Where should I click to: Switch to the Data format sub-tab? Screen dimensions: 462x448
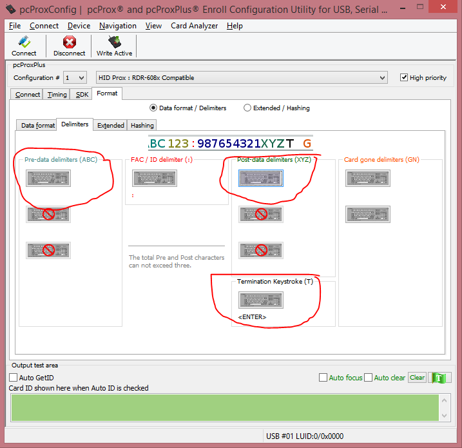coord(38,126)
